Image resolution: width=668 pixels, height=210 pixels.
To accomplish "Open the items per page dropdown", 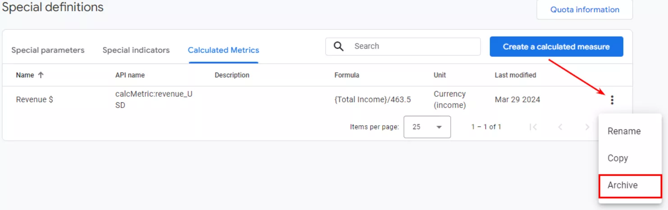I will coord(427,127).
